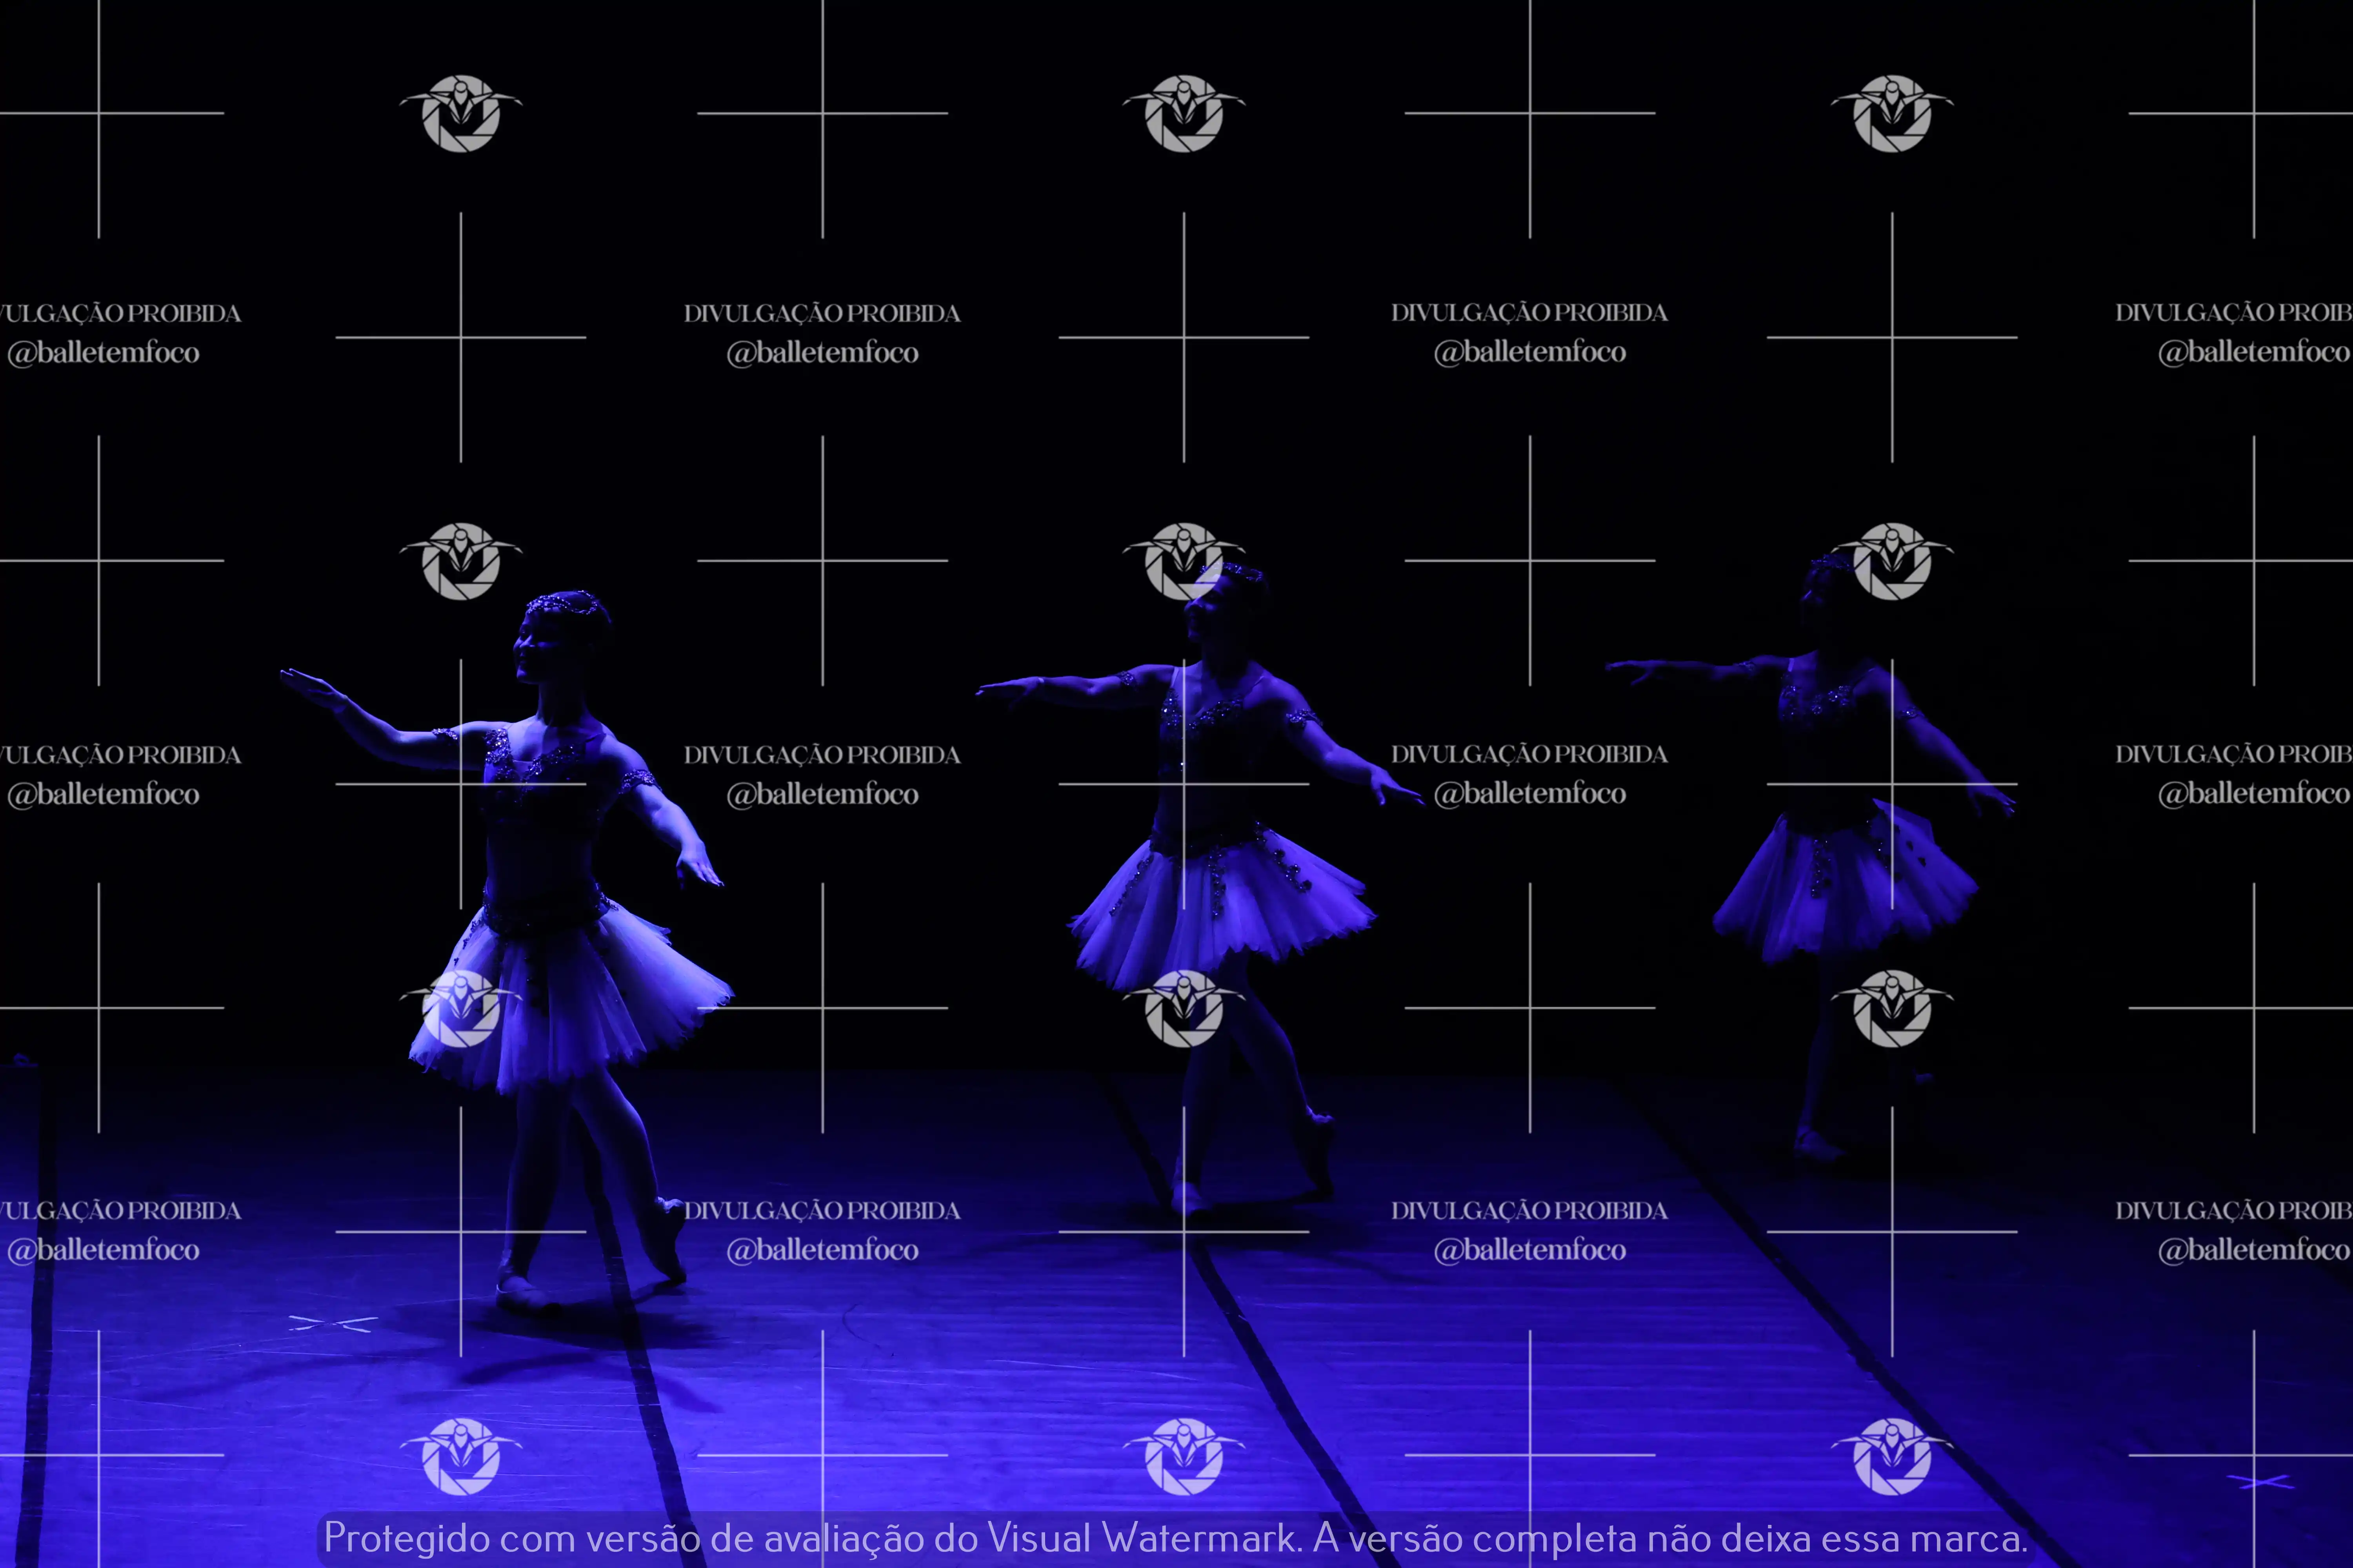Click the camera logo on left ballerina's tutu

coord(460,1008)
